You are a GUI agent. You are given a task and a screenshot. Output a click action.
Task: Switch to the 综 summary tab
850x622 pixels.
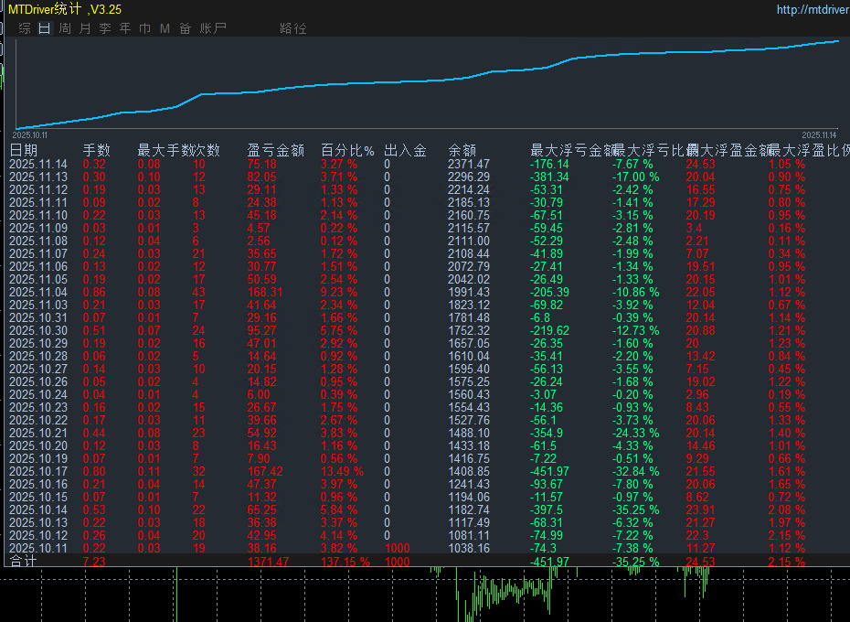click(25, 28)
